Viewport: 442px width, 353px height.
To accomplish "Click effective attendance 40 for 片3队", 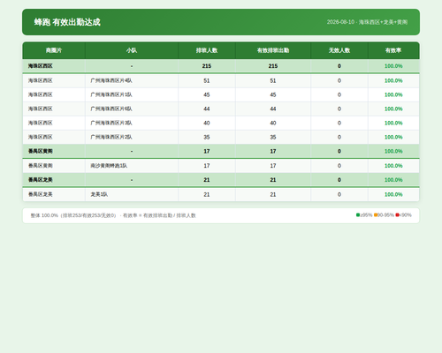I will [273, 123].
